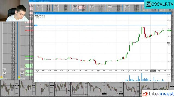Click the gray crosshair price tag on axis
174x97 pixels.
coord(169,43)
